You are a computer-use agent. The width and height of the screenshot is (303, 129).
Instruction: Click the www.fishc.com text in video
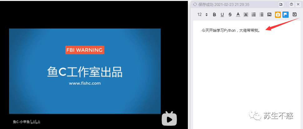click(85, 84)
